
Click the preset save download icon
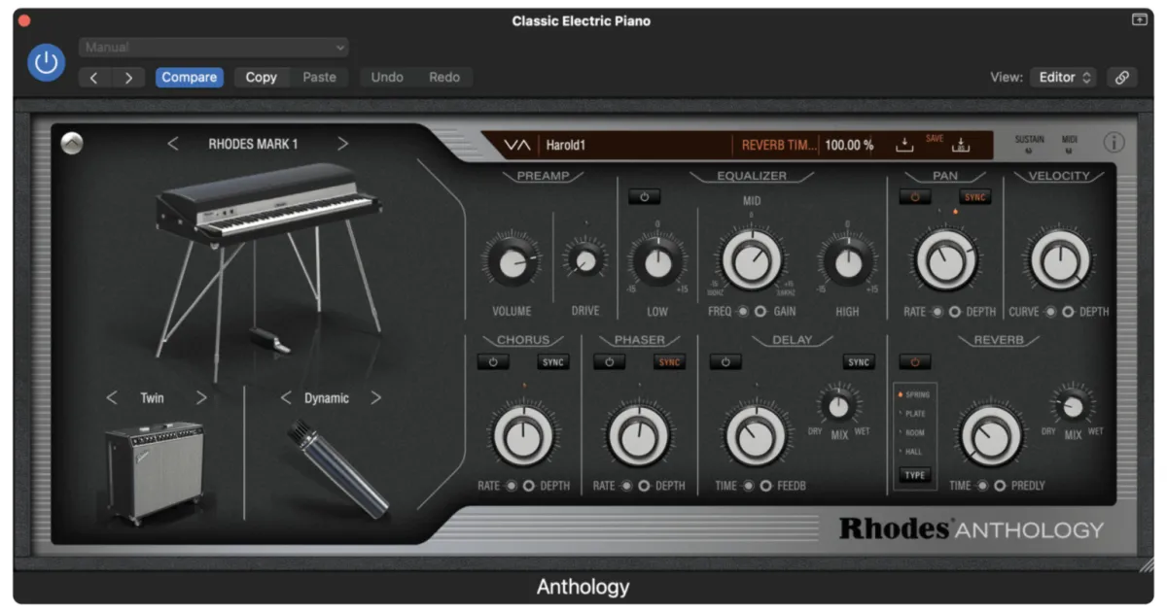904,146
